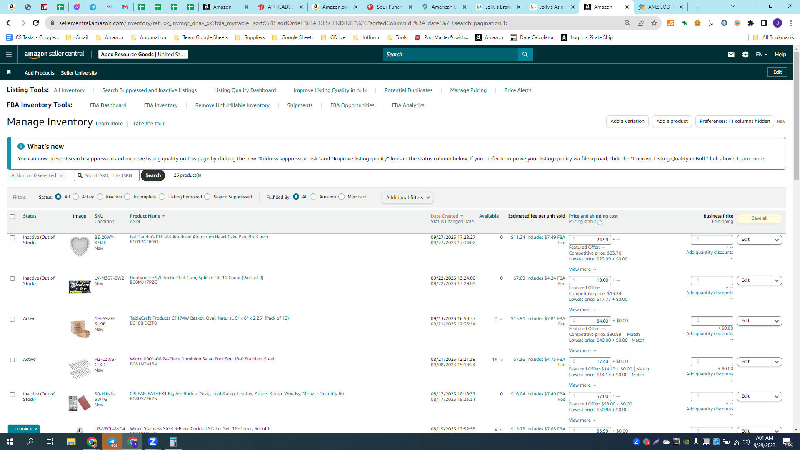Select the Incomplete status radio button
This screenshot has width=800, height=450.
coord(127,197)
